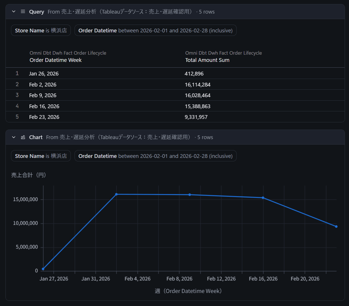The width and height of the screenshot is (349, 306).
Task: Select the Jan 26, 2026 table cell
Action: click(44, 73)
